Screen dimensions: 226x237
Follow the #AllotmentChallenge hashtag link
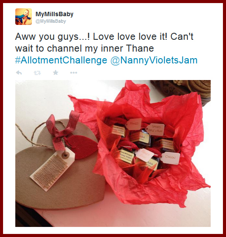tap(61, 60)
